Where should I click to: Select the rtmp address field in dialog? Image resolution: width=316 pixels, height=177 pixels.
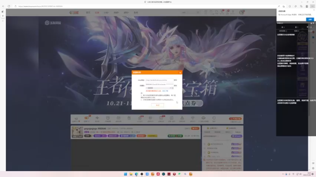pos(159,80)
